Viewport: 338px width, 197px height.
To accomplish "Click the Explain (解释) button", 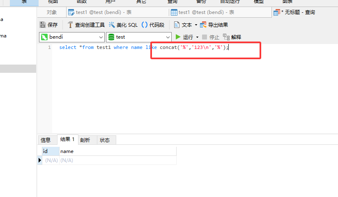I will [232, 37].
